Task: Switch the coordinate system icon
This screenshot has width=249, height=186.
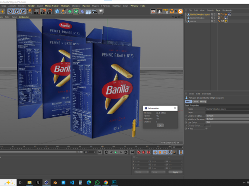Action: 29,11
